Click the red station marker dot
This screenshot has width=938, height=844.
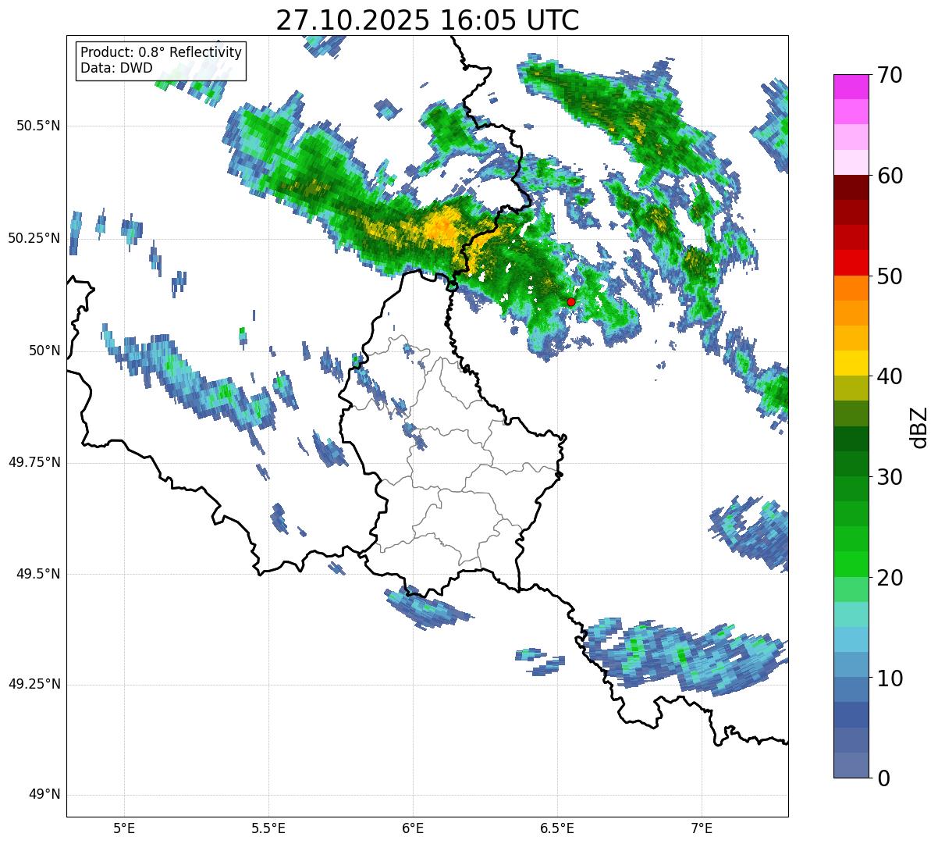tap(571, 301)
